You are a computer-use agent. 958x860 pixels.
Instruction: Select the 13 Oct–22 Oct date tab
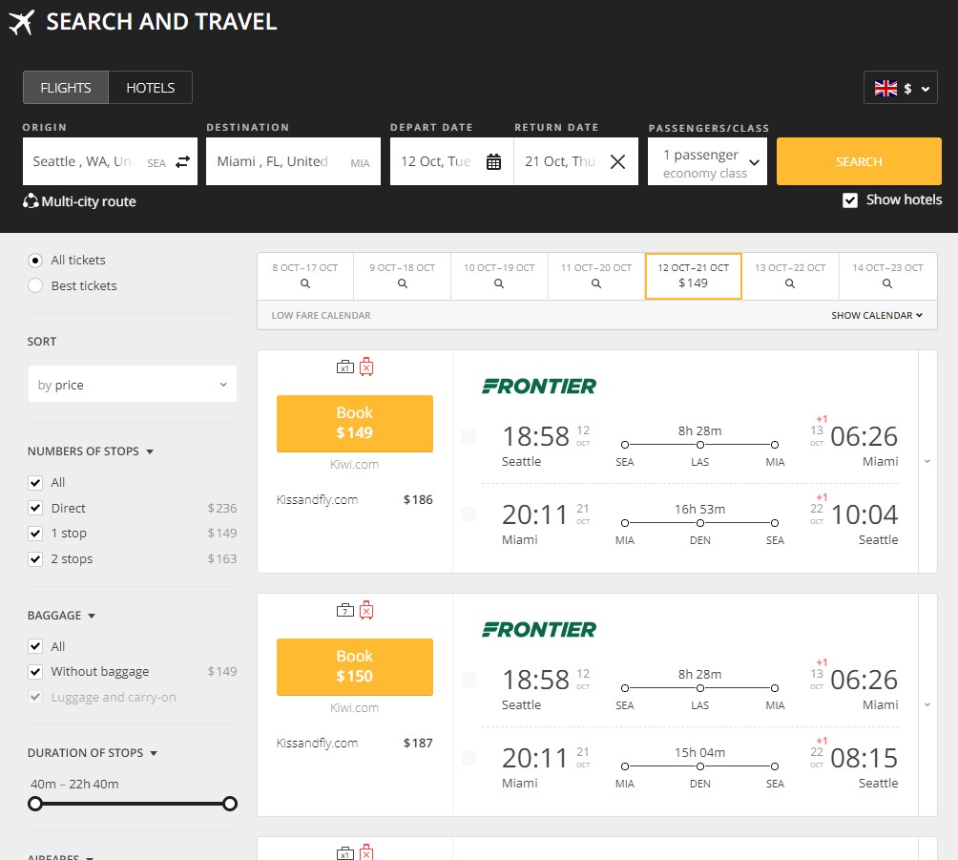point(790,277)
